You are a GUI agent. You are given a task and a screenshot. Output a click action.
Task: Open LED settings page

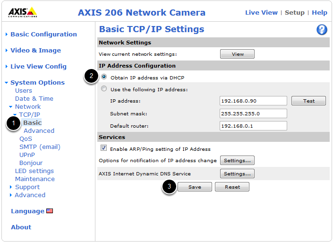pos(34,171)
